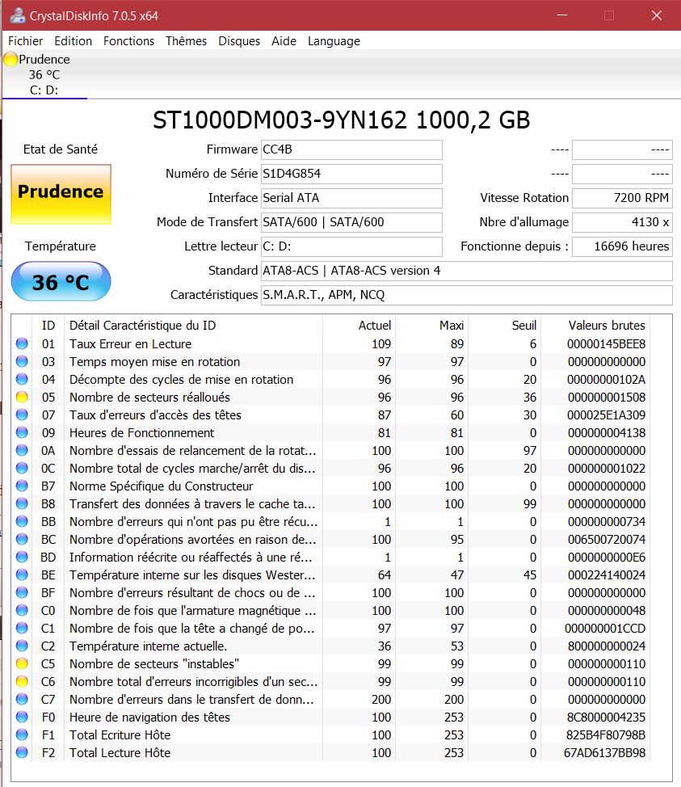This screenshot has height=787, width=681.
Task: Select the C: D: disk tab
Action: (x=44, y=90)
